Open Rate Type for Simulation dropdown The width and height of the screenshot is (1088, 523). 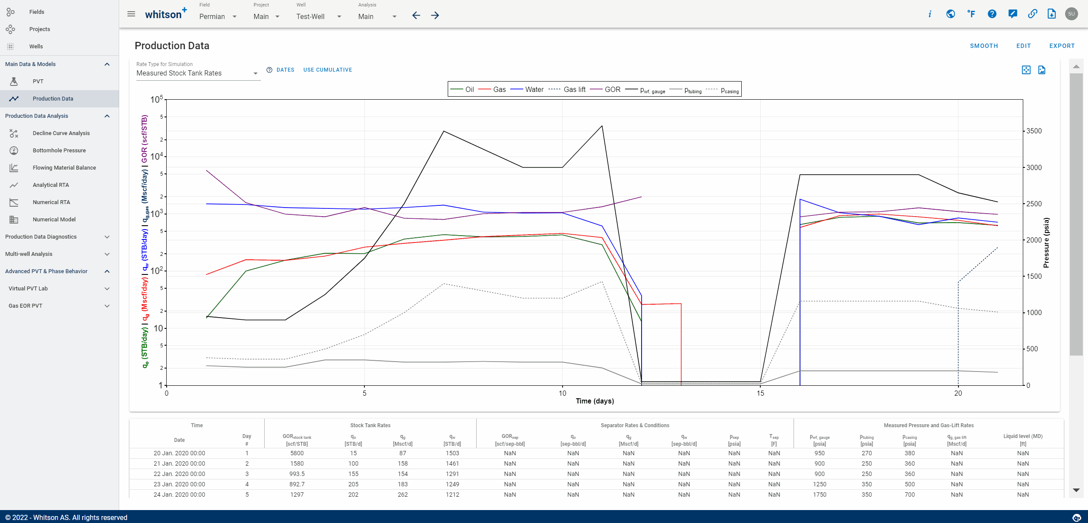pos(198,73)
